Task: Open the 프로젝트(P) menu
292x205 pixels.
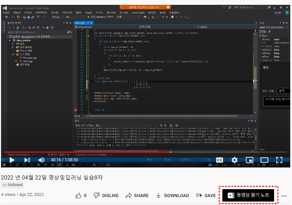Action: tap(41, 12)
